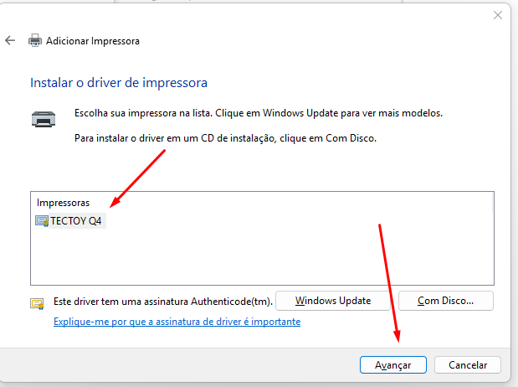The width and height of the screenshot is (518, 387).
Task: Click the TECTOY Q4 driver icon
Action: coord(42,221)
